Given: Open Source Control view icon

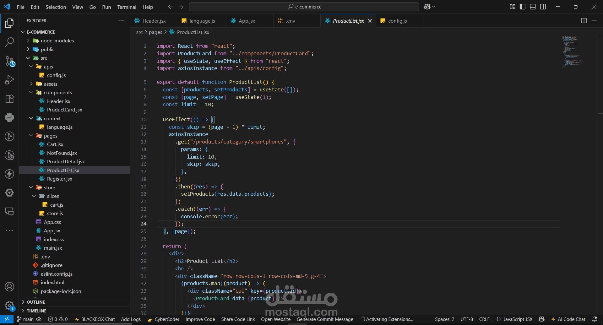Looking at the screenshot, I should [9, 61].
